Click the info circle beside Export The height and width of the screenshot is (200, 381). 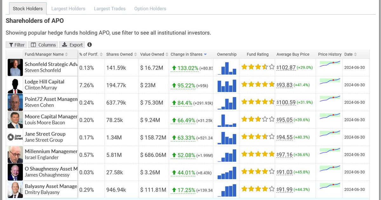coord(89,45)
